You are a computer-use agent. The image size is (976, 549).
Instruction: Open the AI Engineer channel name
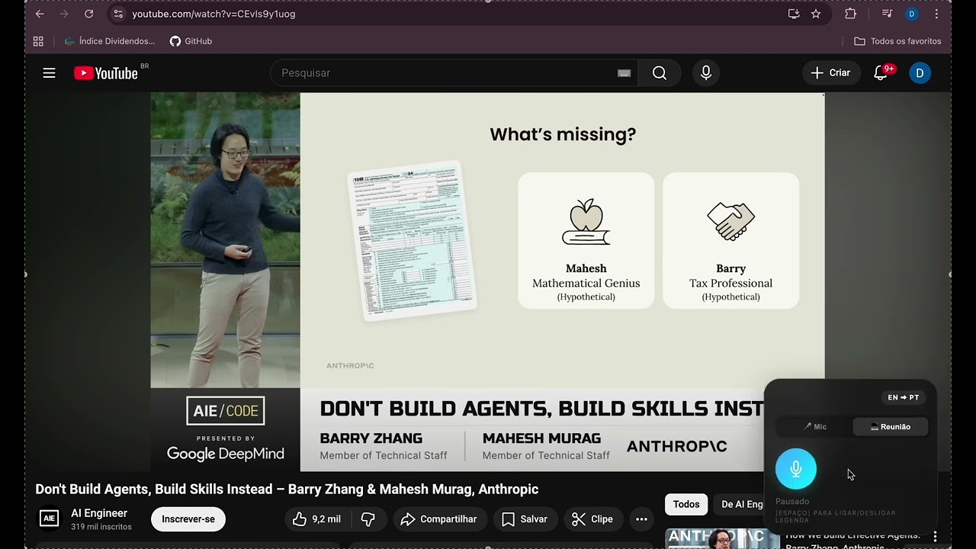(x=99, y=513)
